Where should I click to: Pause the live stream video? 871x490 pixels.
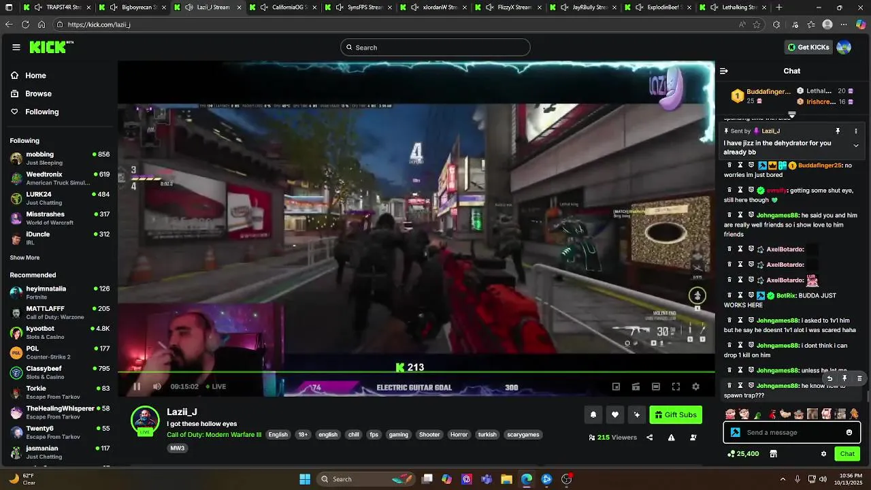137,387
